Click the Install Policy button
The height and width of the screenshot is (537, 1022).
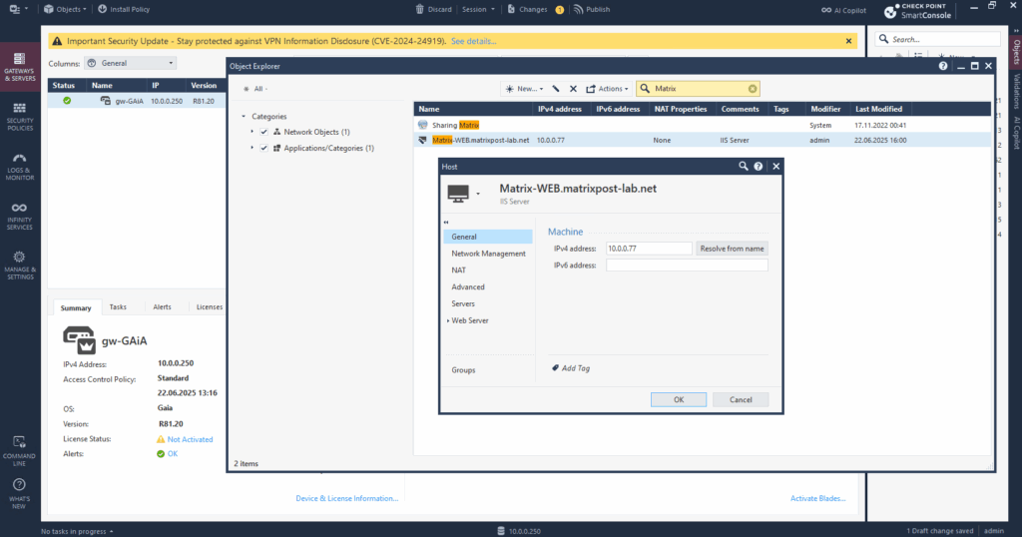coord(124,9)
